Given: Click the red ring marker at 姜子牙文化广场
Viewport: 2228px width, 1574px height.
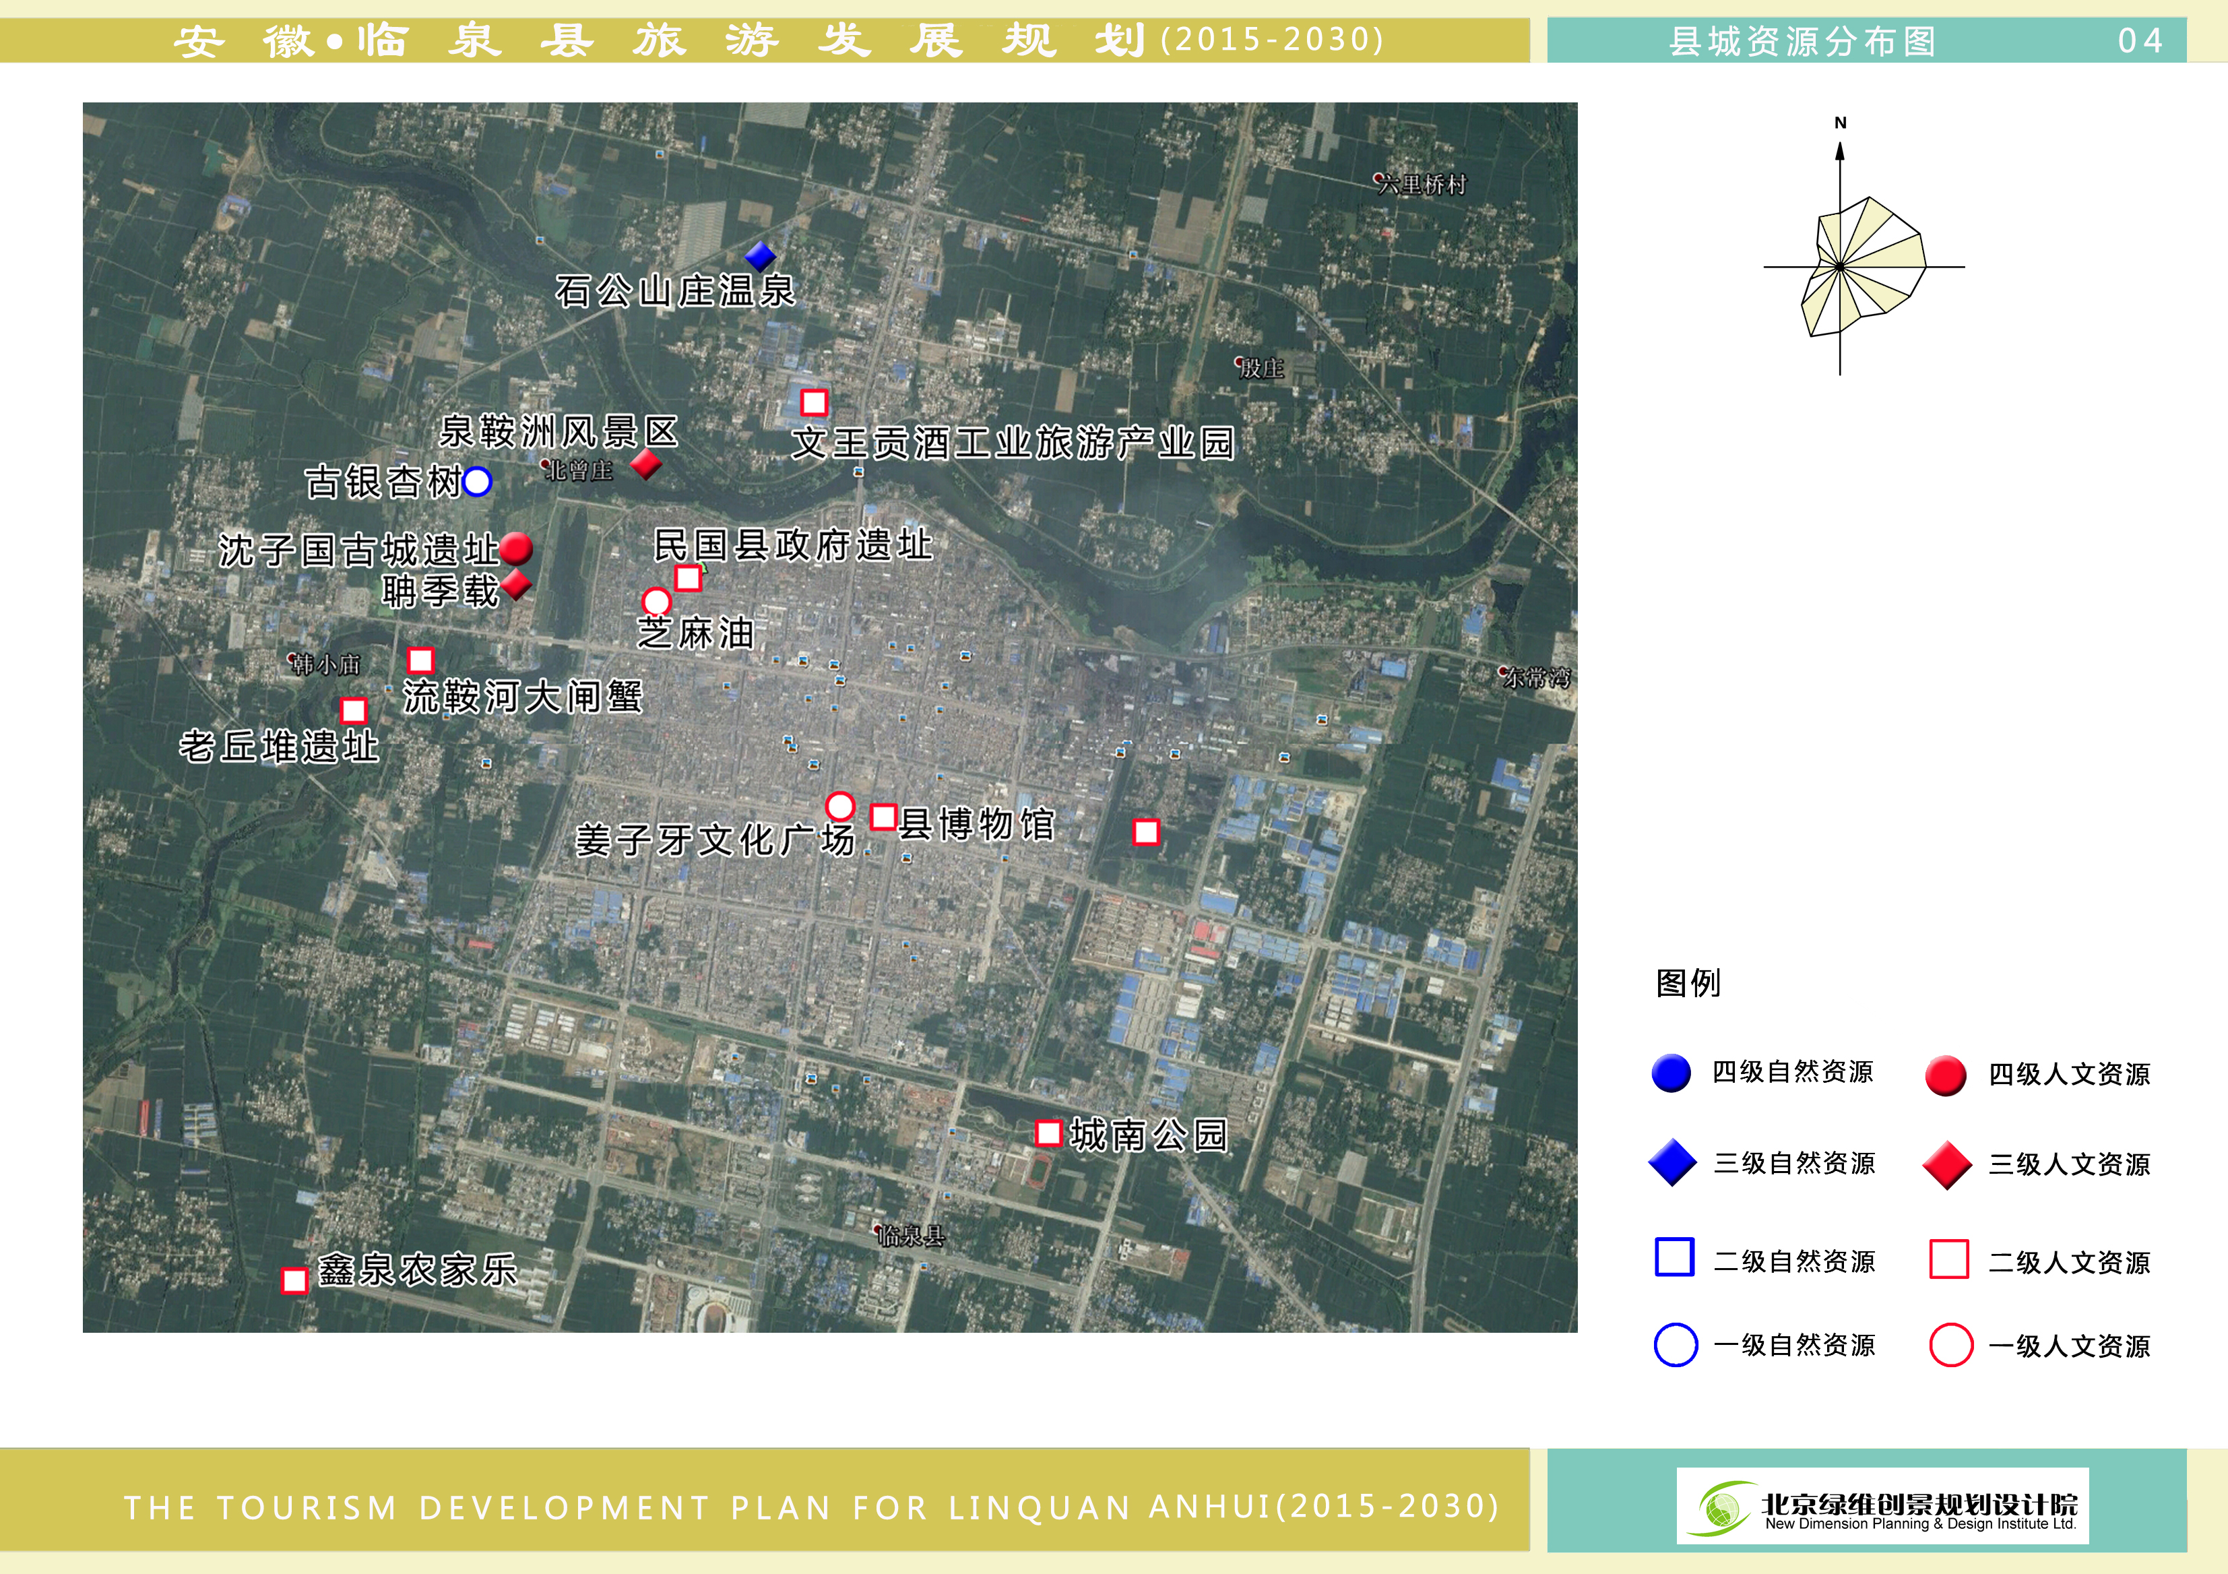Looking at the screenshot, I should point(839,807).
